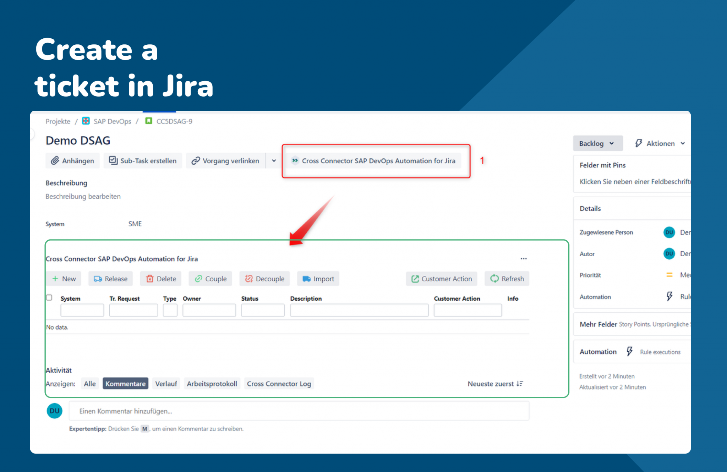Click the Decouple button
The height and width of the screenshot is (472, 727).
tap(264, 279)
